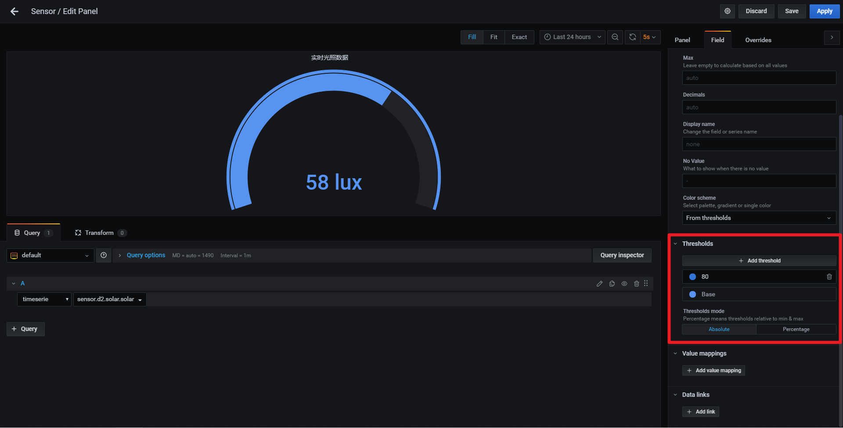Switch to the Overrides tab
The image size is (843, 428).
click(758, 40)
